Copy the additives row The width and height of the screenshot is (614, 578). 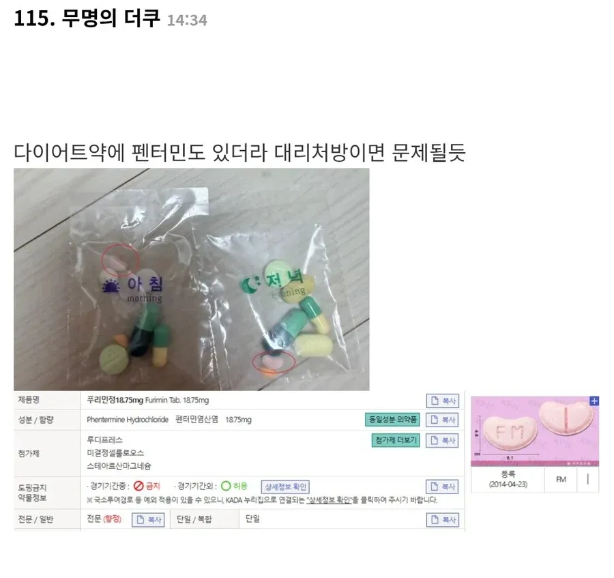point(443,441)
